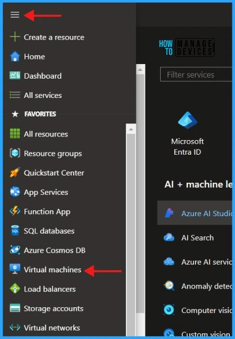
Task: Open All resources from favorites
Action: click(x=46, y=134)
